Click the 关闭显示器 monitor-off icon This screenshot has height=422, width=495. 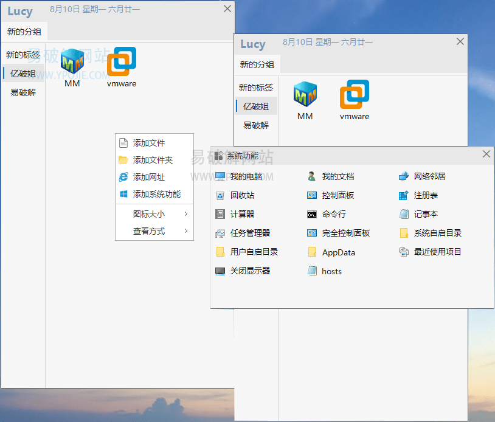point(252,271)
